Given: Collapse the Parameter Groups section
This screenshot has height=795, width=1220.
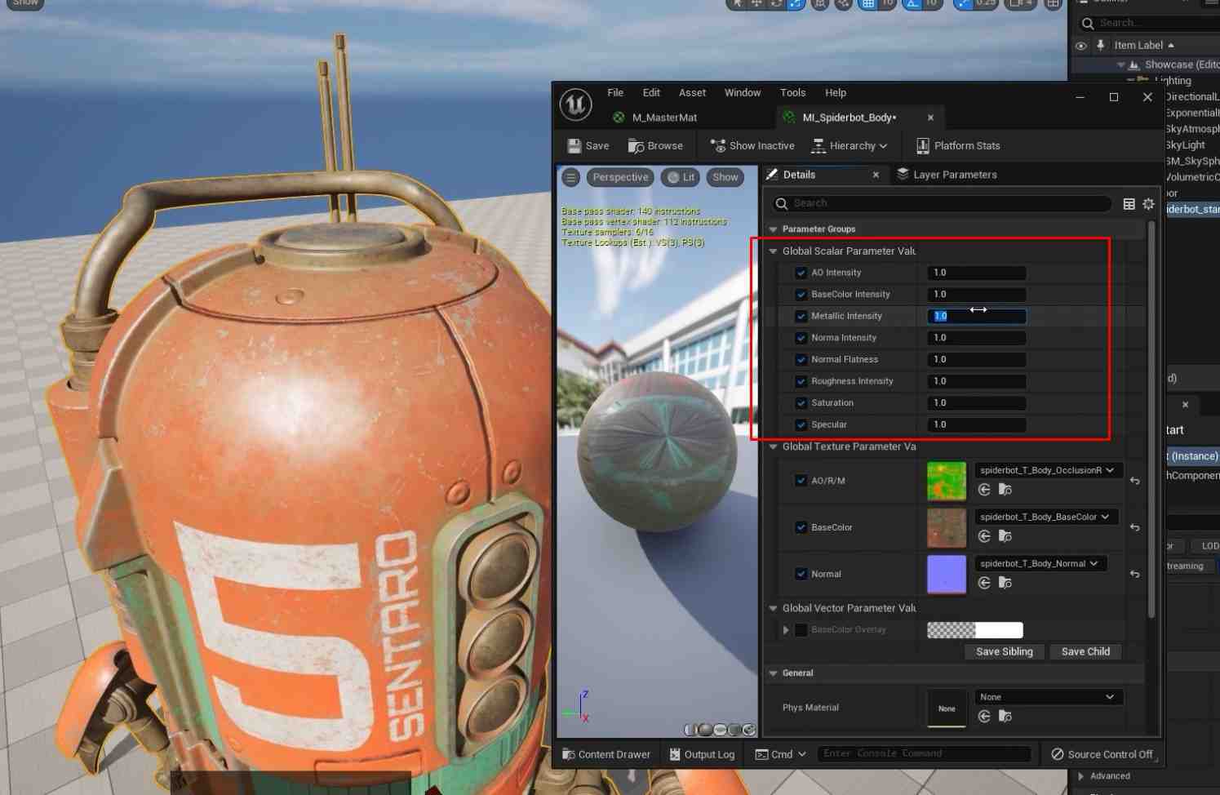Looking at the screenshot, I should [773, 229].
